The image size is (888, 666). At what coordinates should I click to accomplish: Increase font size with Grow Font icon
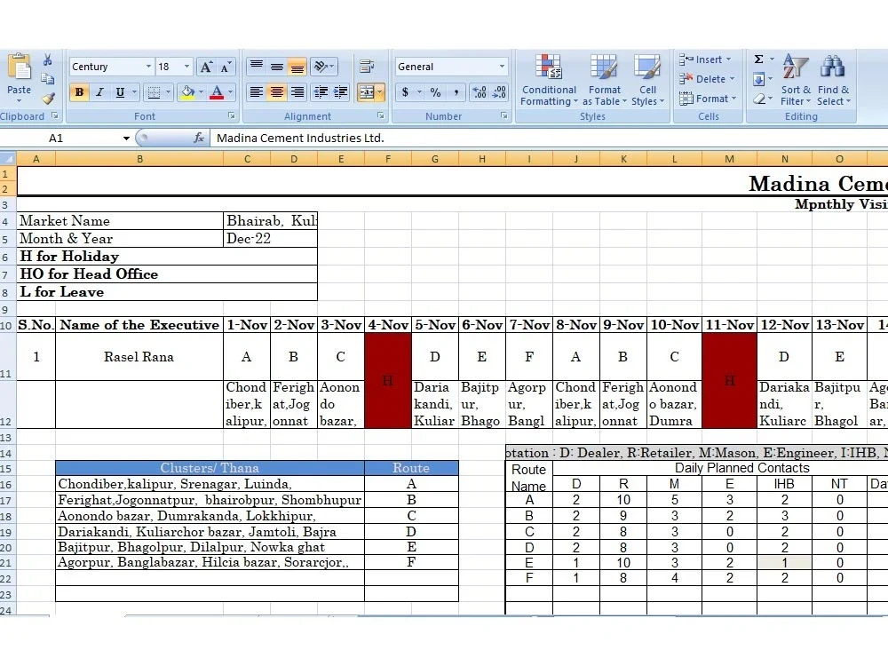206,67
